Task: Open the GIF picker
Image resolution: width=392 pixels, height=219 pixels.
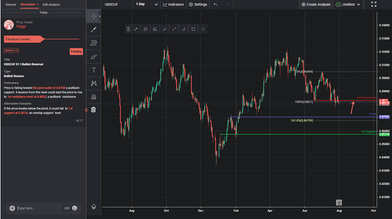Action: [x=67, y=208]
